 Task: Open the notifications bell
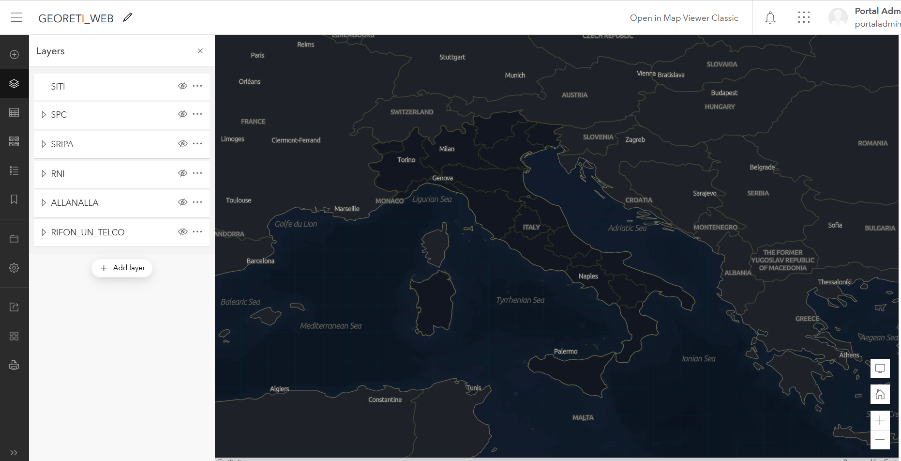[770, 17]
